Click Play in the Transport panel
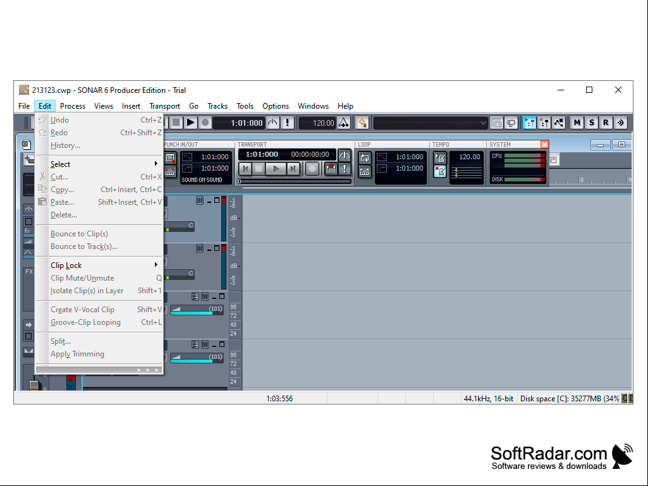The image size is (648, 486). point(275,169)
